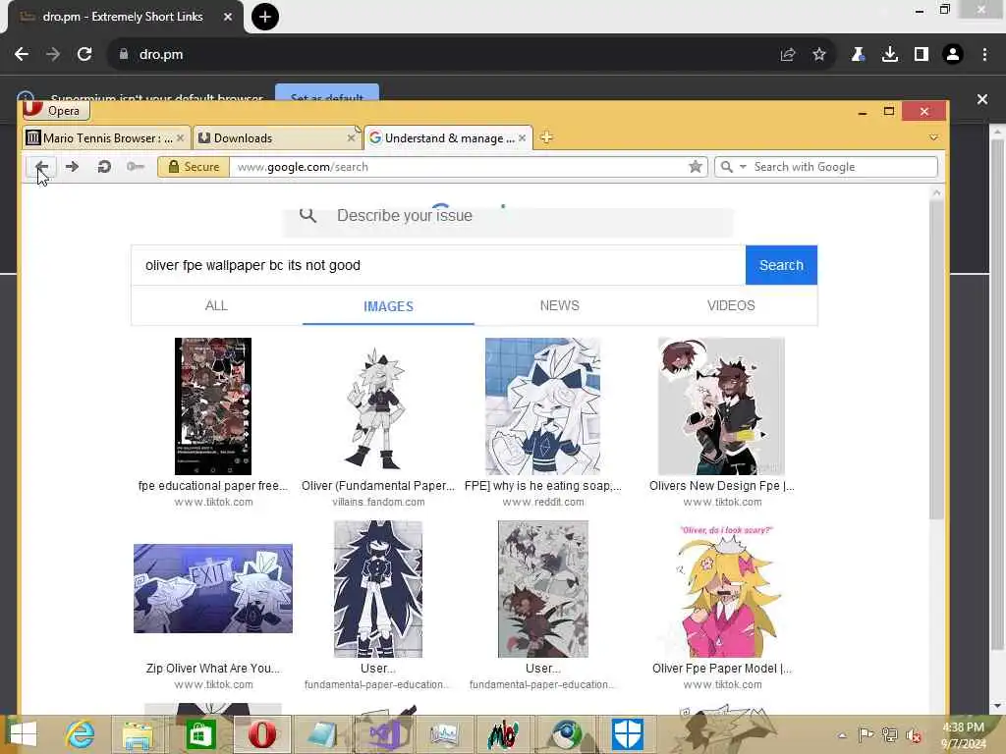Add a new Opera tab with plus
This screenshot has width=1006, height=754.
546,137
